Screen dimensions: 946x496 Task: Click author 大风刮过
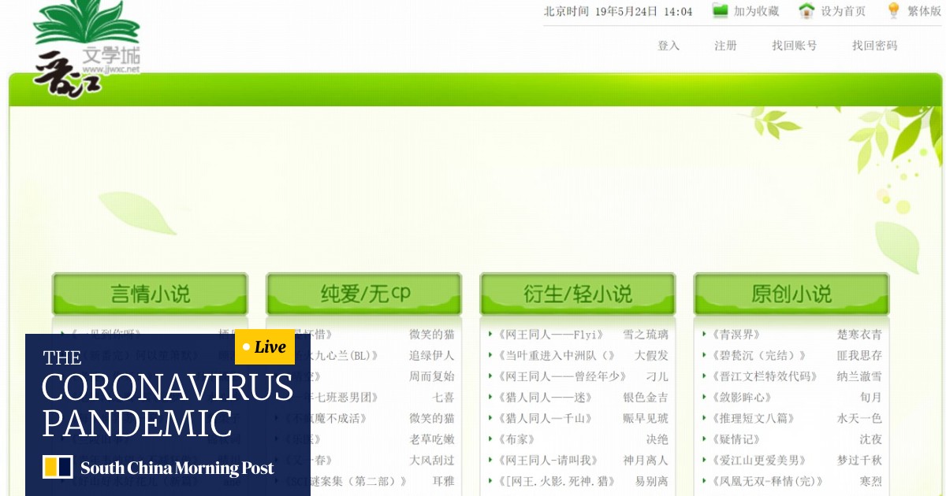pos(431,461)
